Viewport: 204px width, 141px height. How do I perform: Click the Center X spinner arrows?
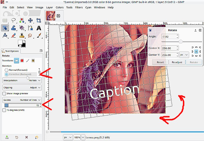[x=177, y=48]
